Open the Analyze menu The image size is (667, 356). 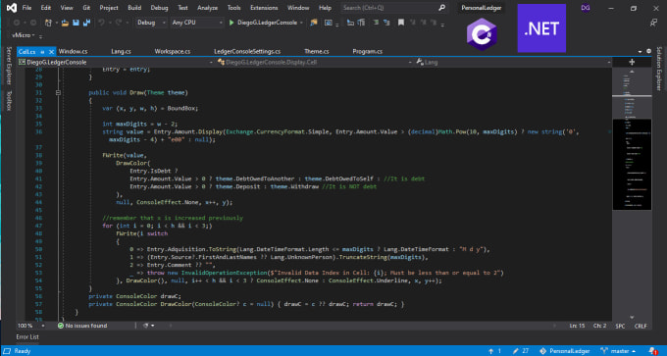(x=207, y=8)
